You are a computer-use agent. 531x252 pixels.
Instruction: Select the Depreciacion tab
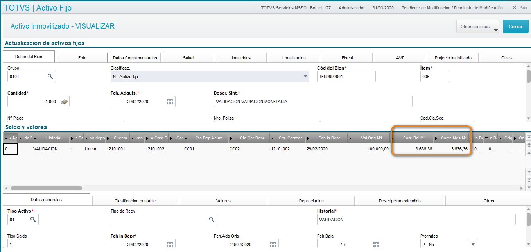312,201
